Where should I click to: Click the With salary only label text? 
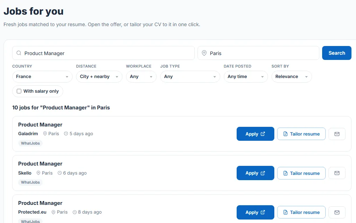click(41, 91)
